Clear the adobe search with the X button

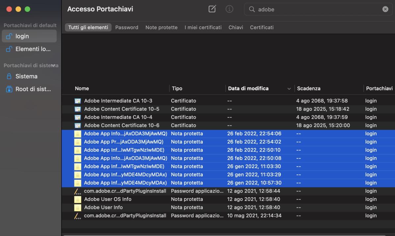click(385, 9)
